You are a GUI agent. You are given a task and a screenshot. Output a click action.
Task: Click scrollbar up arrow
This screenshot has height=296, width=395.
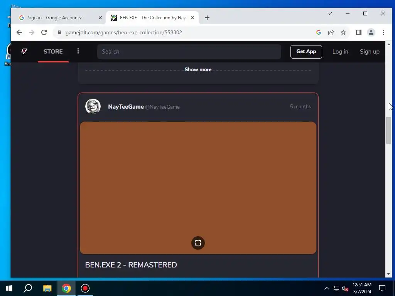388,45
